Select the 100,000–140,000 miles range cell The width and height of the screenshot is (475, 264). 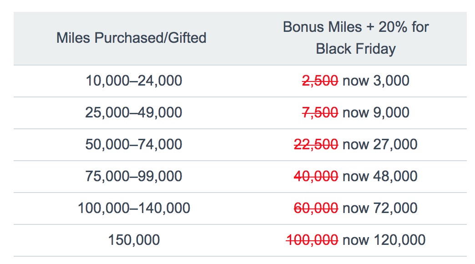(x=133, y=208)
